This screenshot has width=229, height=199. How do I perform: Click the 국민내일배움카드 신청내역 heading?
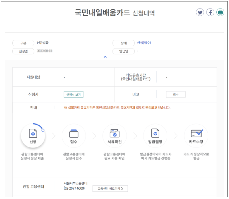tap(115, 13)
